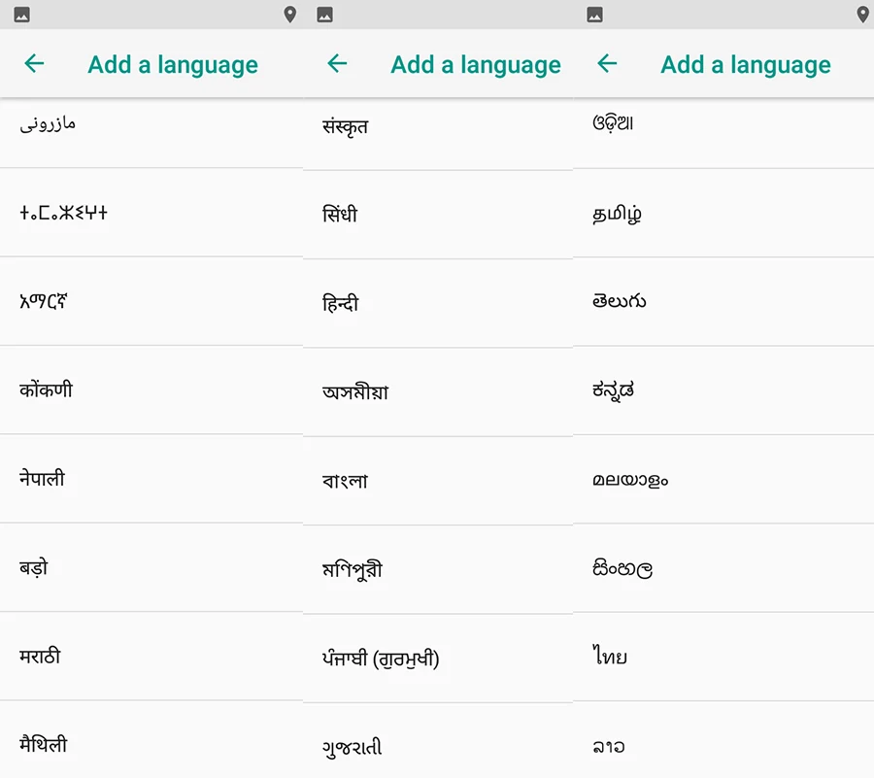This screenshot has width=874, height=778.
Task: Pick ગુજરાતી from the language list
Action: coord(438,741)
